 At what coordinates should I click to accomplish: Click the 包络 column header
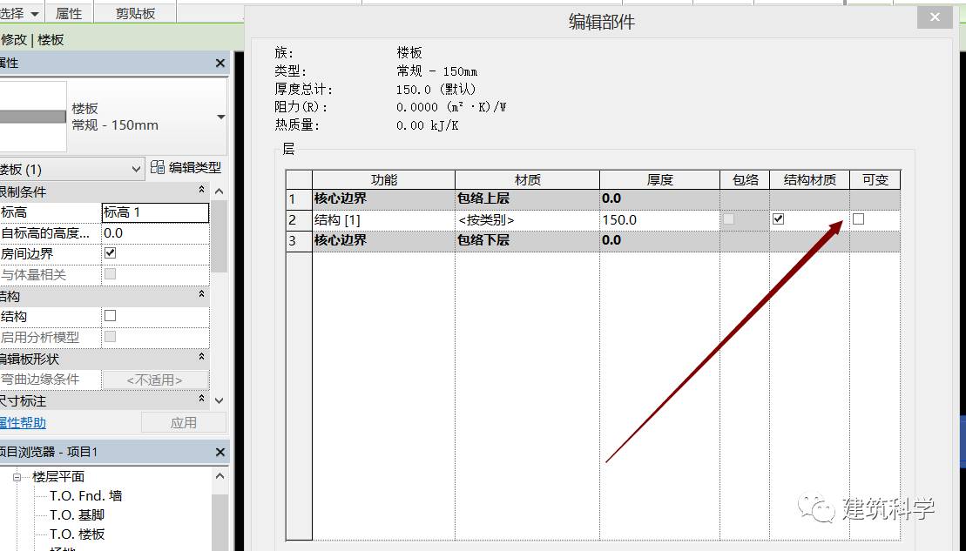click(x=745, y=180)
